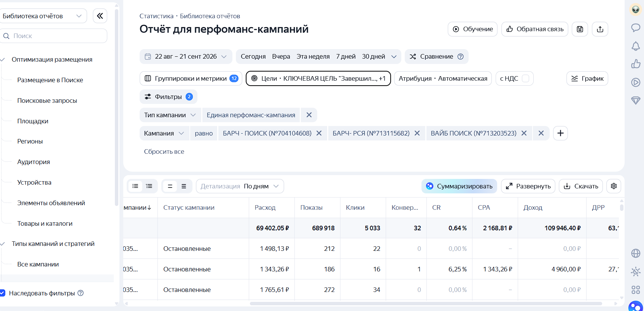Open the Кампания filter dropdown
Viewport: 644px width, 311px height.
[x=164, y=133]
